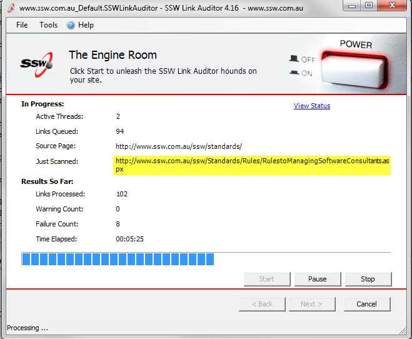
Task: Pause the link scan
Action: (x=317, y=279)
